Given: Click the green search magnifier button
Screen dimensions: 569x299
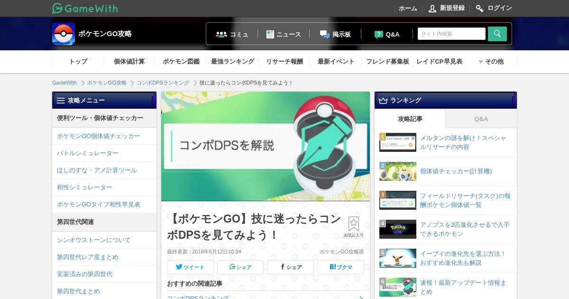Looking at the screenshot, I should coord(497,34).
